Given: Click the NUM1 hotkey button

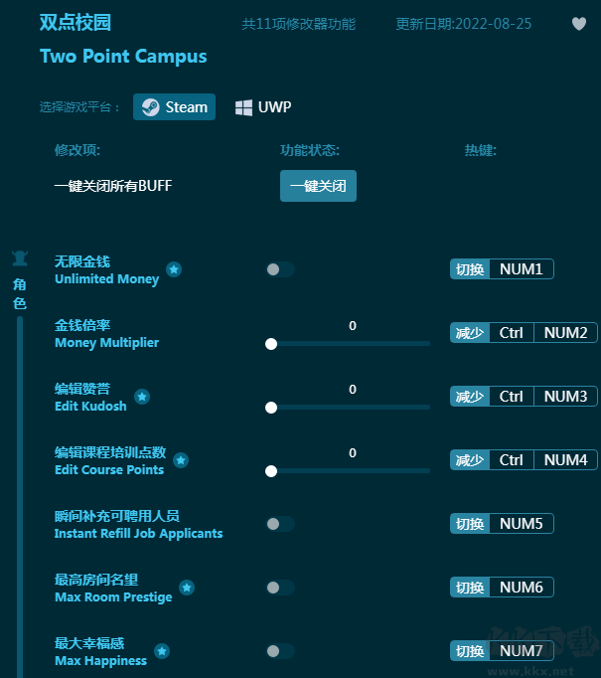Looking at the screenshot, I should coord(521,269).
